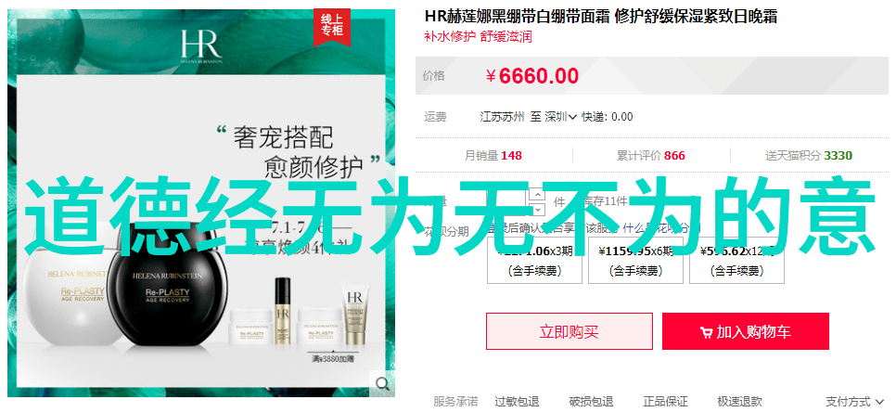Click the 立即购买 buy now button
This screenshot has width=896, height=412.
coord(570,331)
